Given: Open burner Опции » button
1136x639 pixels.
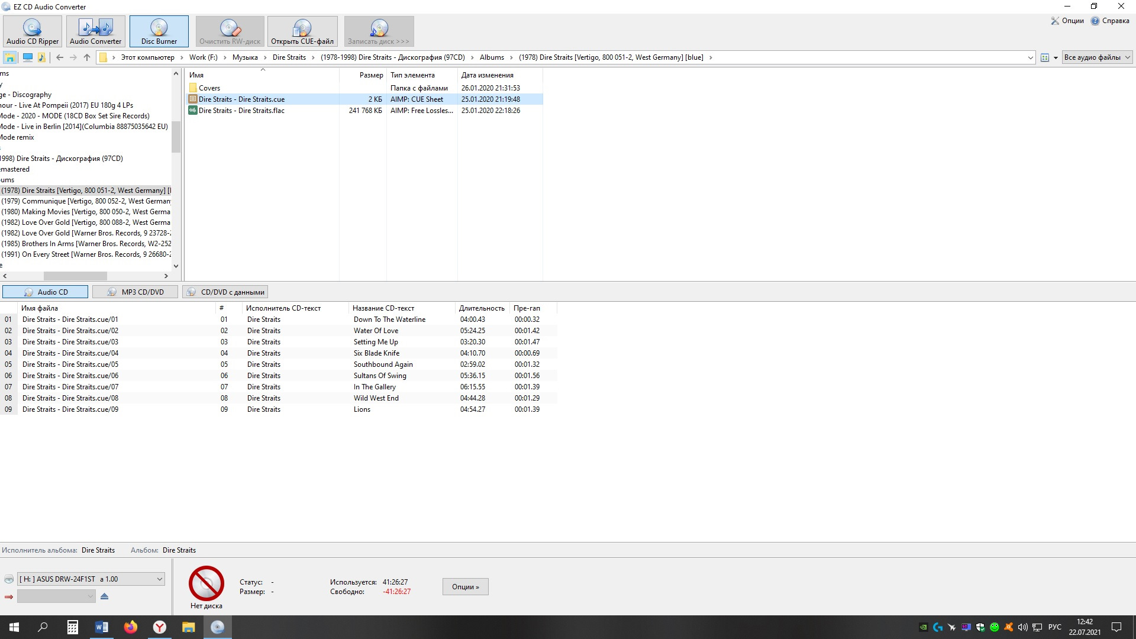Looking at the screenshot, I should click(466, 587).
